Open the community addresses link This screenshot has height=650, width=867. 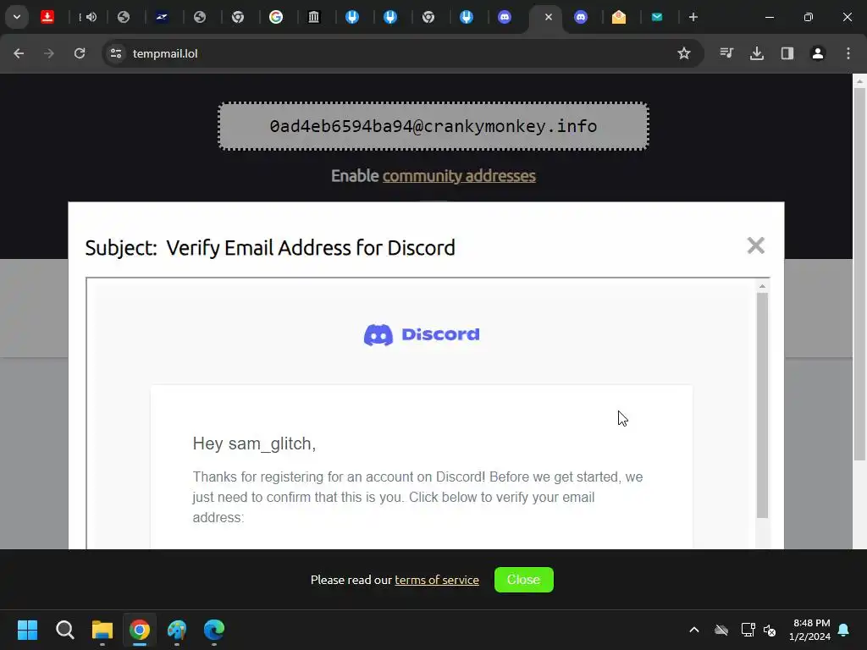click(459, 176)
